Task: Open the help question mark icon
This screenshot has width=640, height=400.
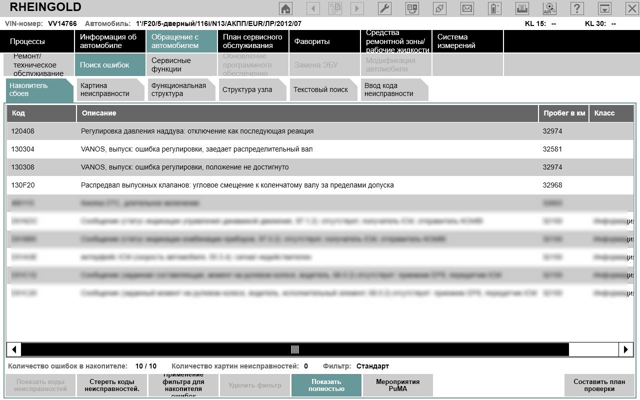Action: pos(577,8)
